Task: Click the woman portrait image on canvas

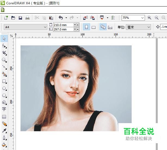Action: [x=76, y=87]
